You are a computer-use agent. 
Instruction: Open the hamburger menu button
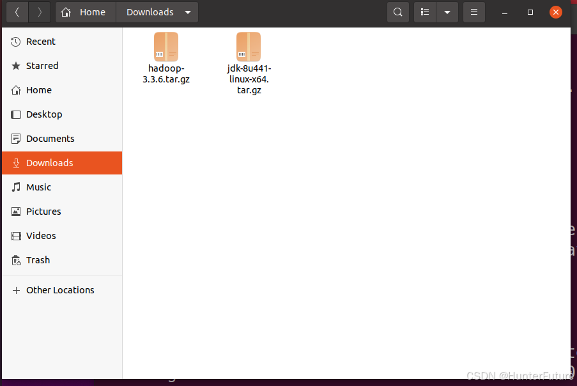pos(474,12)
